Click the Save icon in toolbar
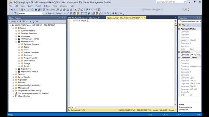This screenshot has height=117, width=209. click(x=36, y=9)
